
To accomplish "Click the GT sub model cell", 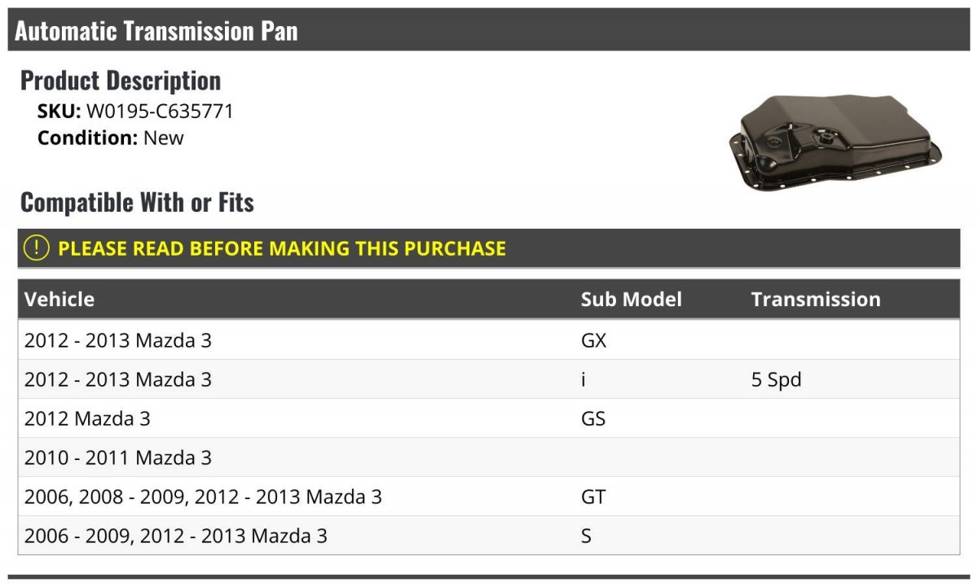I will (x=593, y=497).
